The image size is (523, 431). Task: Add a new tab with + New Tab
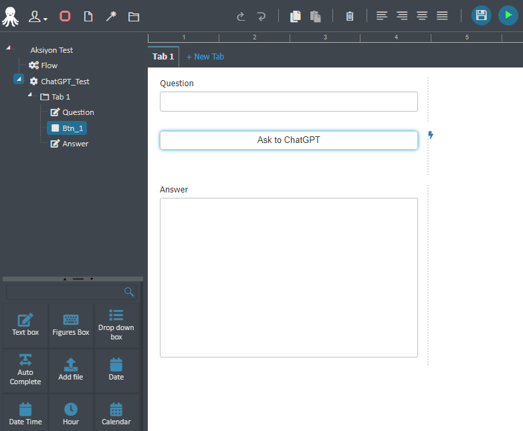(x=205, y=57)
